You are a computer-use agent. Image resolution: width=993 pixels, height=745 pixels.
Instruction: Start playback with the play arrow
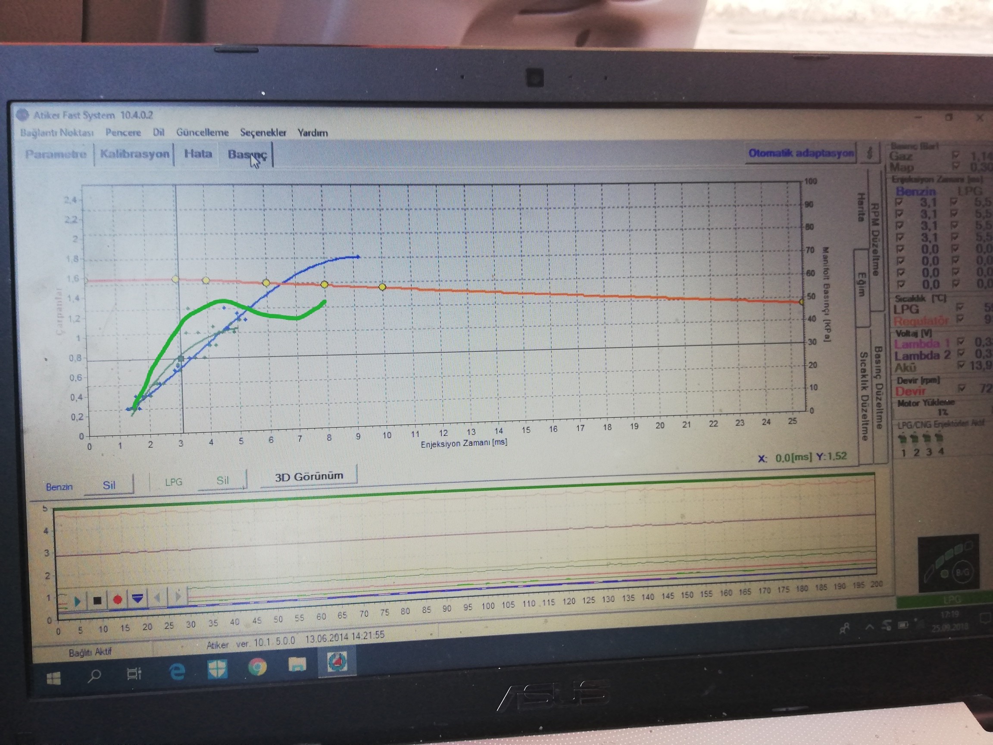pos(78,601)
